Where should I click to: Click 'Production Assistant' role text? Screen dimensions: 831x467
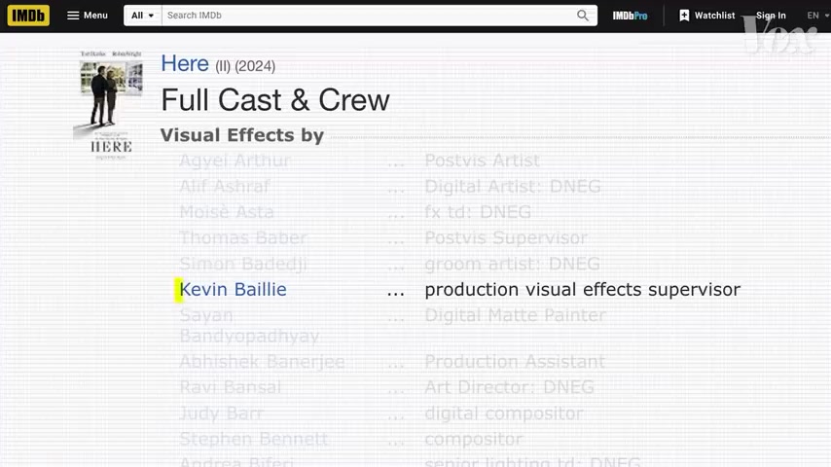point(515,362)
